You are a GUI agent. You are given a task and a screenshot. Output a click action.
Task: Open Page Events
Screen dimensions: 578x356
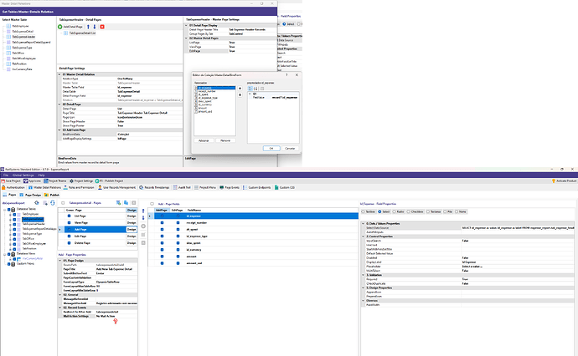click(x=230, y=187)
